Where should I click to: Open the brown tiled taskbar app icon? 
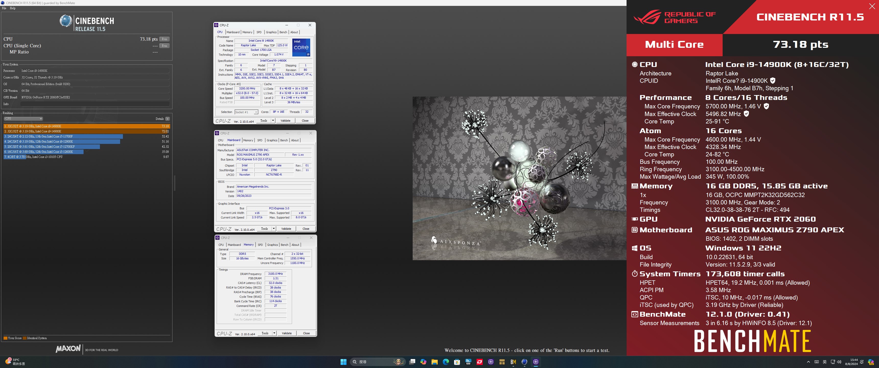(502, 362)
